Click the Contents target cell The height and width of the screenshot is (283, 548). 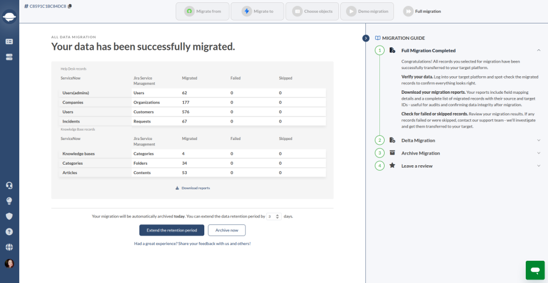click(142, 173)
